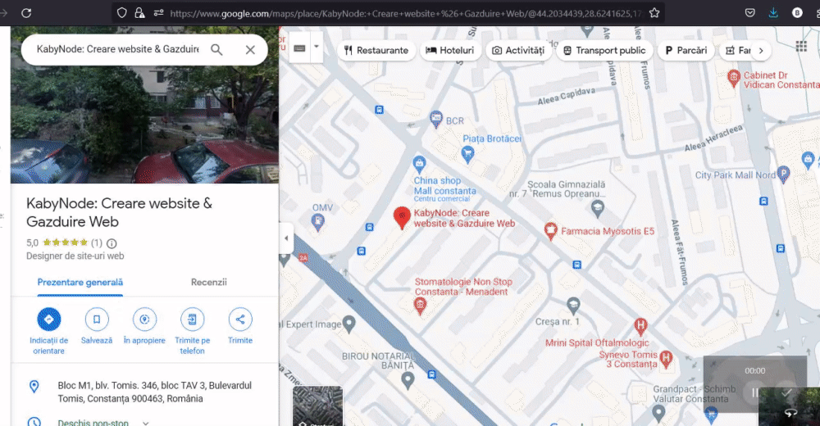Open the browser profile account icon

point(797,13)
